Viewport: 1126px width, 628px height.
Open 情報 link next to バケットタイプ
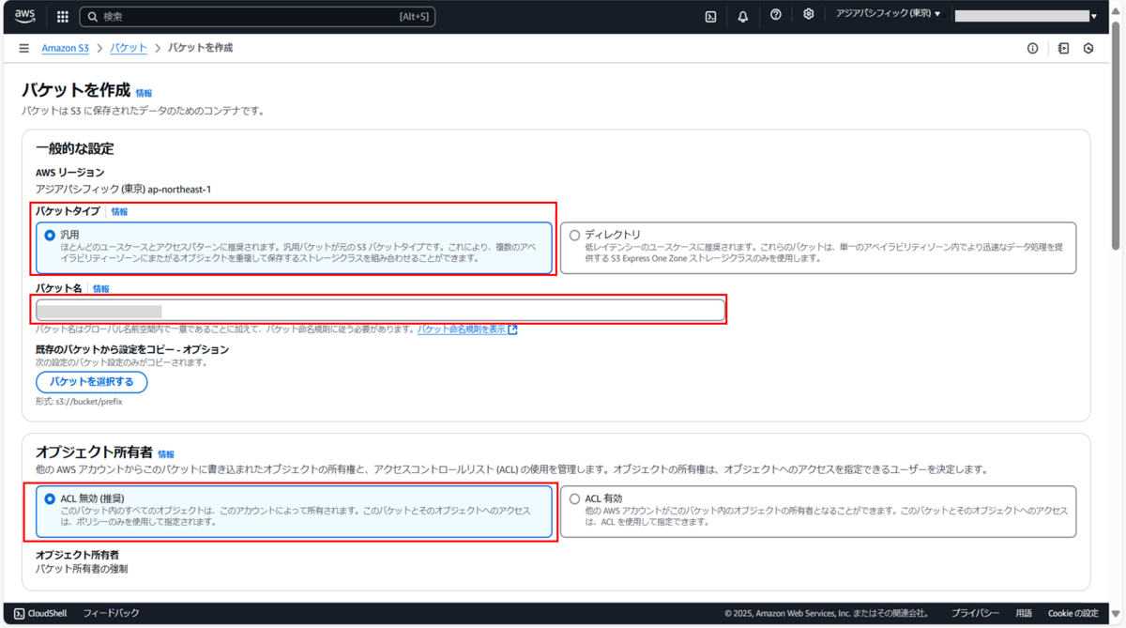(x=119, y=212)
